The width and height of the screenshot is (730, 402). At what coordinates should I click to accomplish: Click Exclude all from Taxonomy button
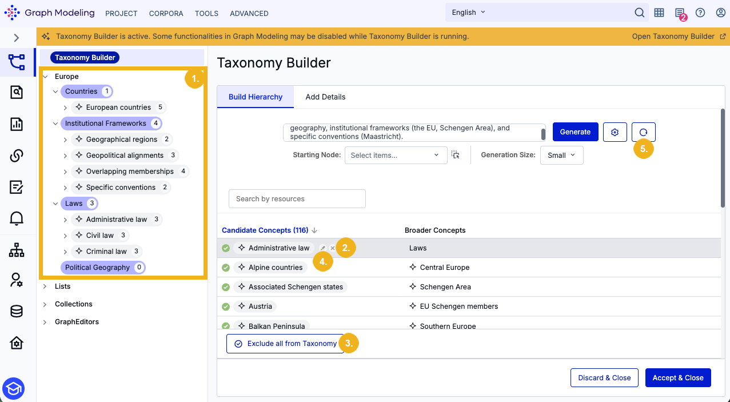285,344
